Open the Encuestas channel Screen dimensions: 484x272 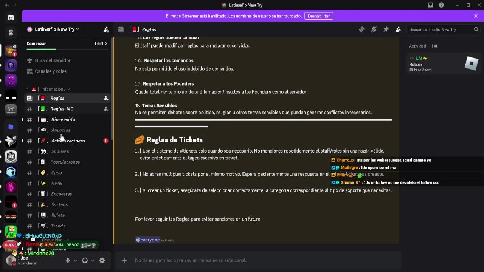[x=67, y=194]
